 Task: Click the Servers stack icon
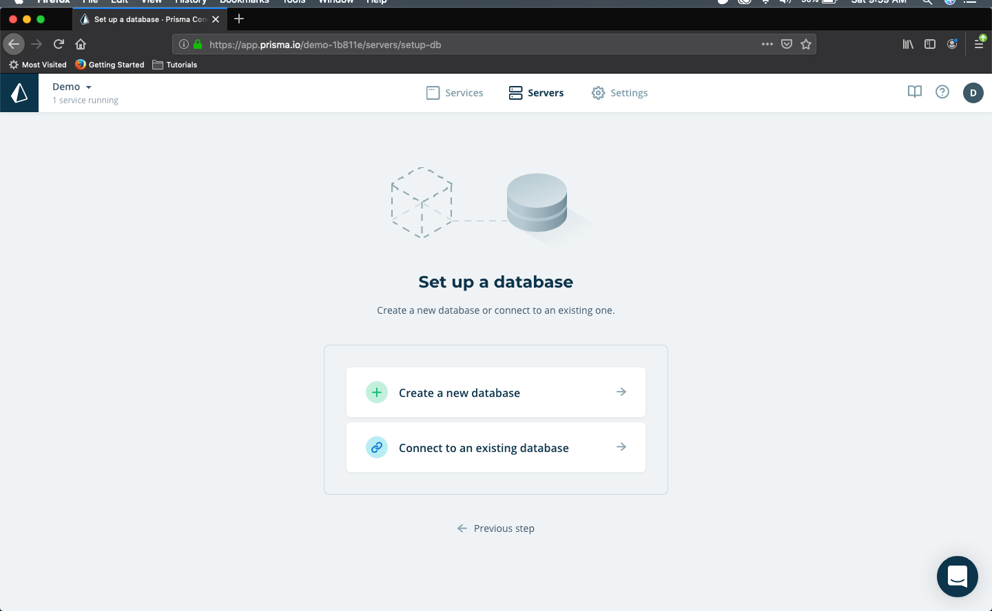coord(515,93)
